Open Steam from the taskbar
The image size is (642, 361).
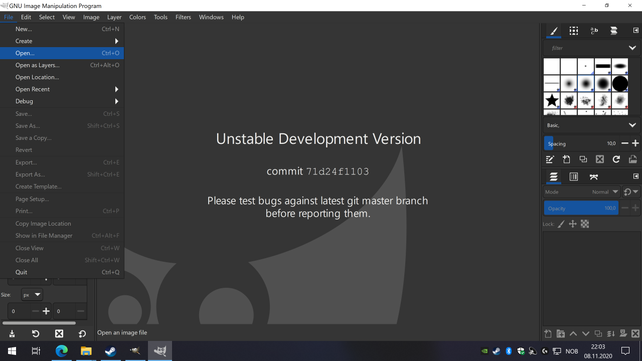pos(110,351)
